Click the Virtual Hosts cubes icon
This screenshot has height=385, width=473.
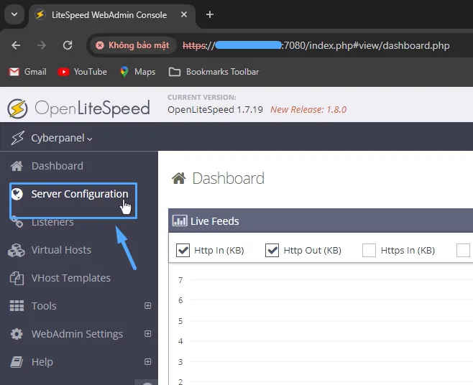17,250
